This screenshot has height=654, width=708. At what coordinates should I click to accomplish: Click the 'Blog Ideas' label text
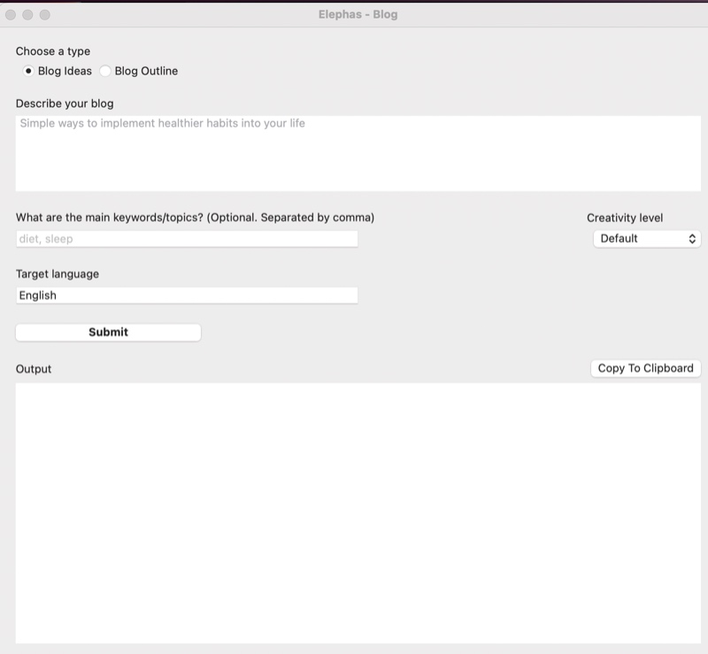[65, 71]
